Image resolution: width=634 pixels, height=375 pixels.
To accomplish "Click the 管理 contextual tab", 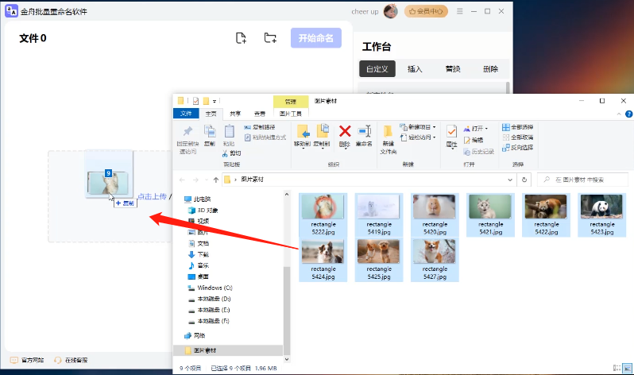I will tap(290, 102).
